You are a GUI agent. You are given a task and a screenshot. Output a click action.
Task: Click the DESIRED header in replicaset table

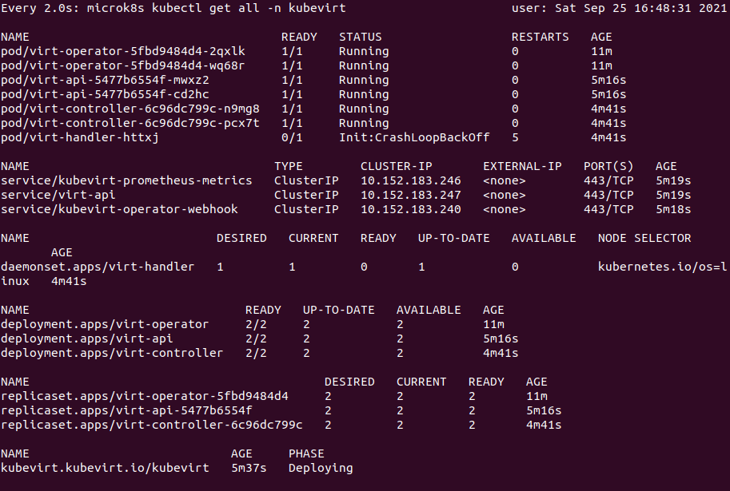pyautogui.click(x=349, y=382)
